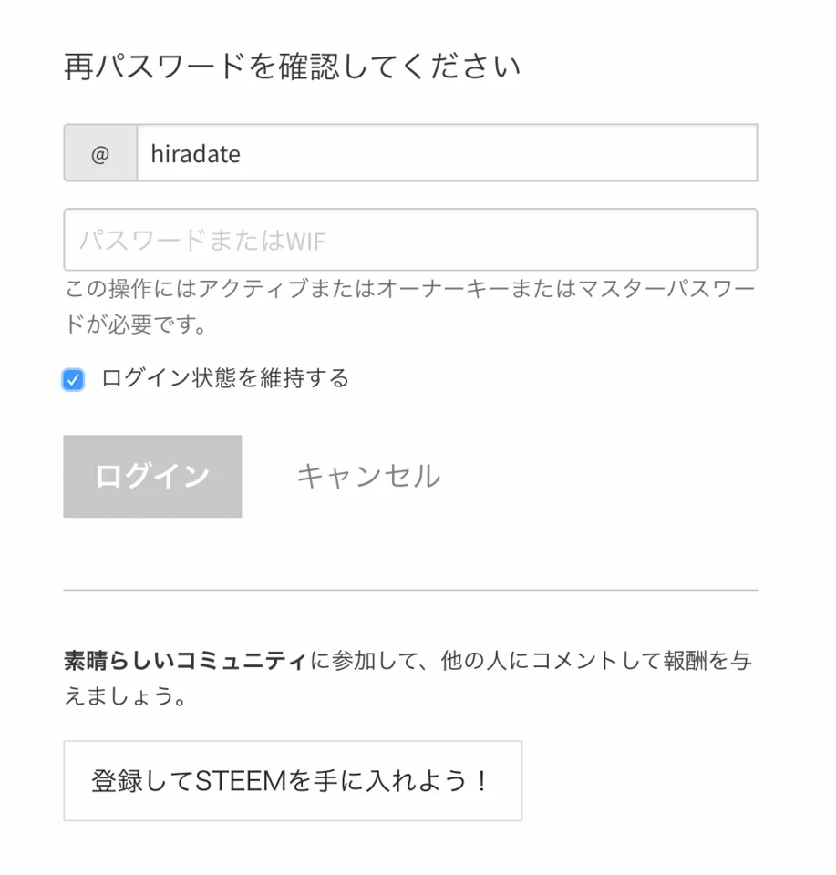
Task: Select the @ username prefix box
Action: [100, 153]
